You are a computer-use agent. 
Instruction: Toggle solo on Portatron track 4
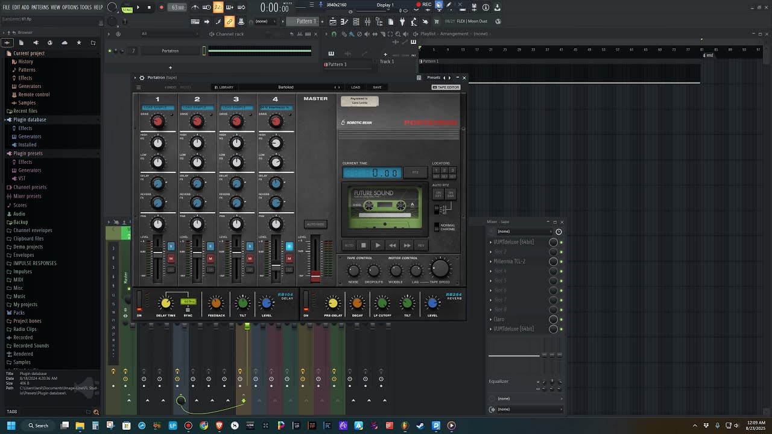289,246
